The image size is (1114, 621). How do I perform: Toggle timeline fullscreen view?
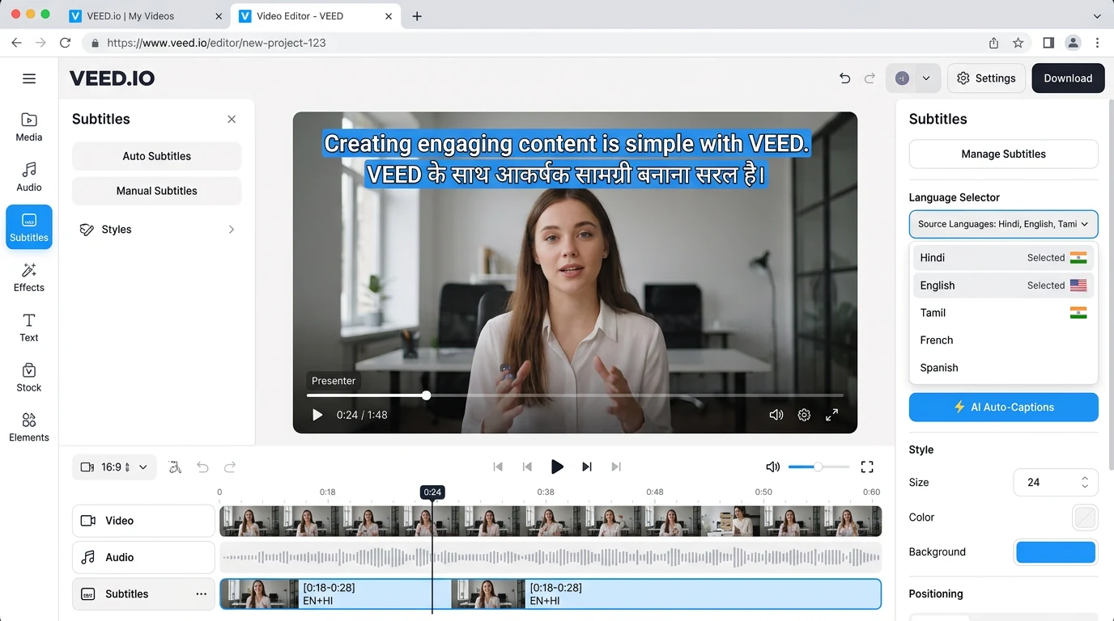(x=867, y=467)
